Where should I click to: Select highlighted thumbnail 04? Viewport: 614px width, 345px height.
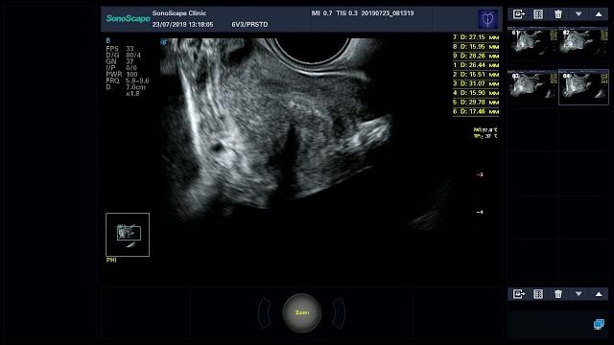(x=583, y=87)
